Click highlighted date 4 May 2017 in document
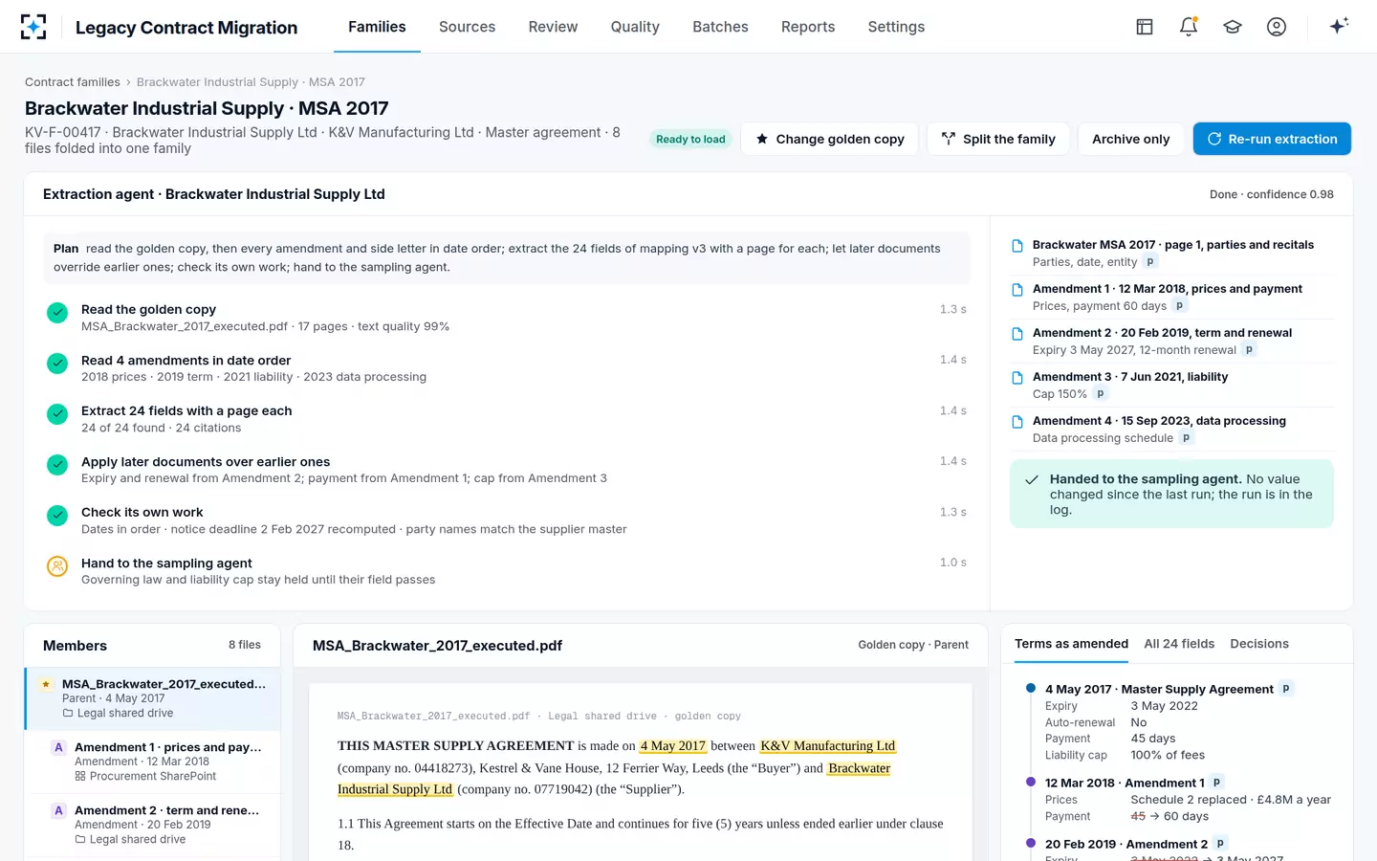The width and height of the screenshot is (1377, 861). click(673, 746)
